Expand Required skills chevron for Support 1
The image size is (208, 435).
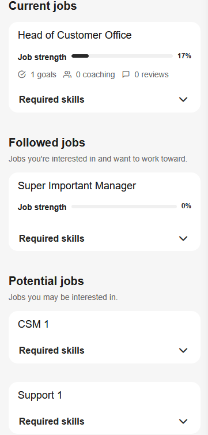[183, 421]
